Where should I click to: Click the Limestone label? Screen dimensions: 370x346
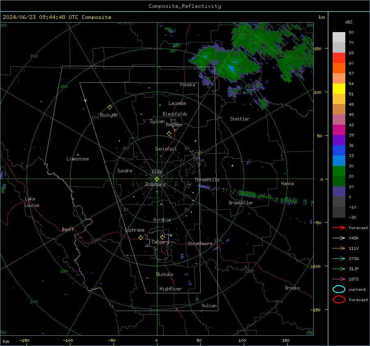point(78,159)
